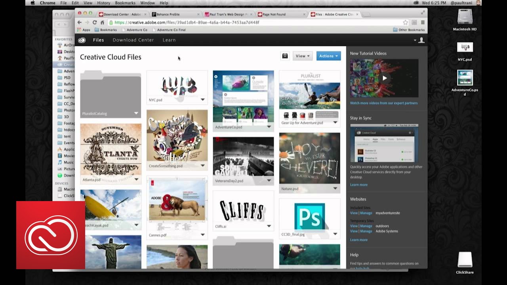Open the Actions dropdown

[x=328, y=56]
